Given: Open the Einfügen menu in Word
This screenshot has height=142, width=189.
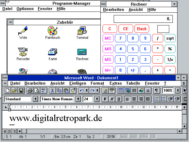Looking at the screenshot, I should pyautogui.click(x=78, y=83).
